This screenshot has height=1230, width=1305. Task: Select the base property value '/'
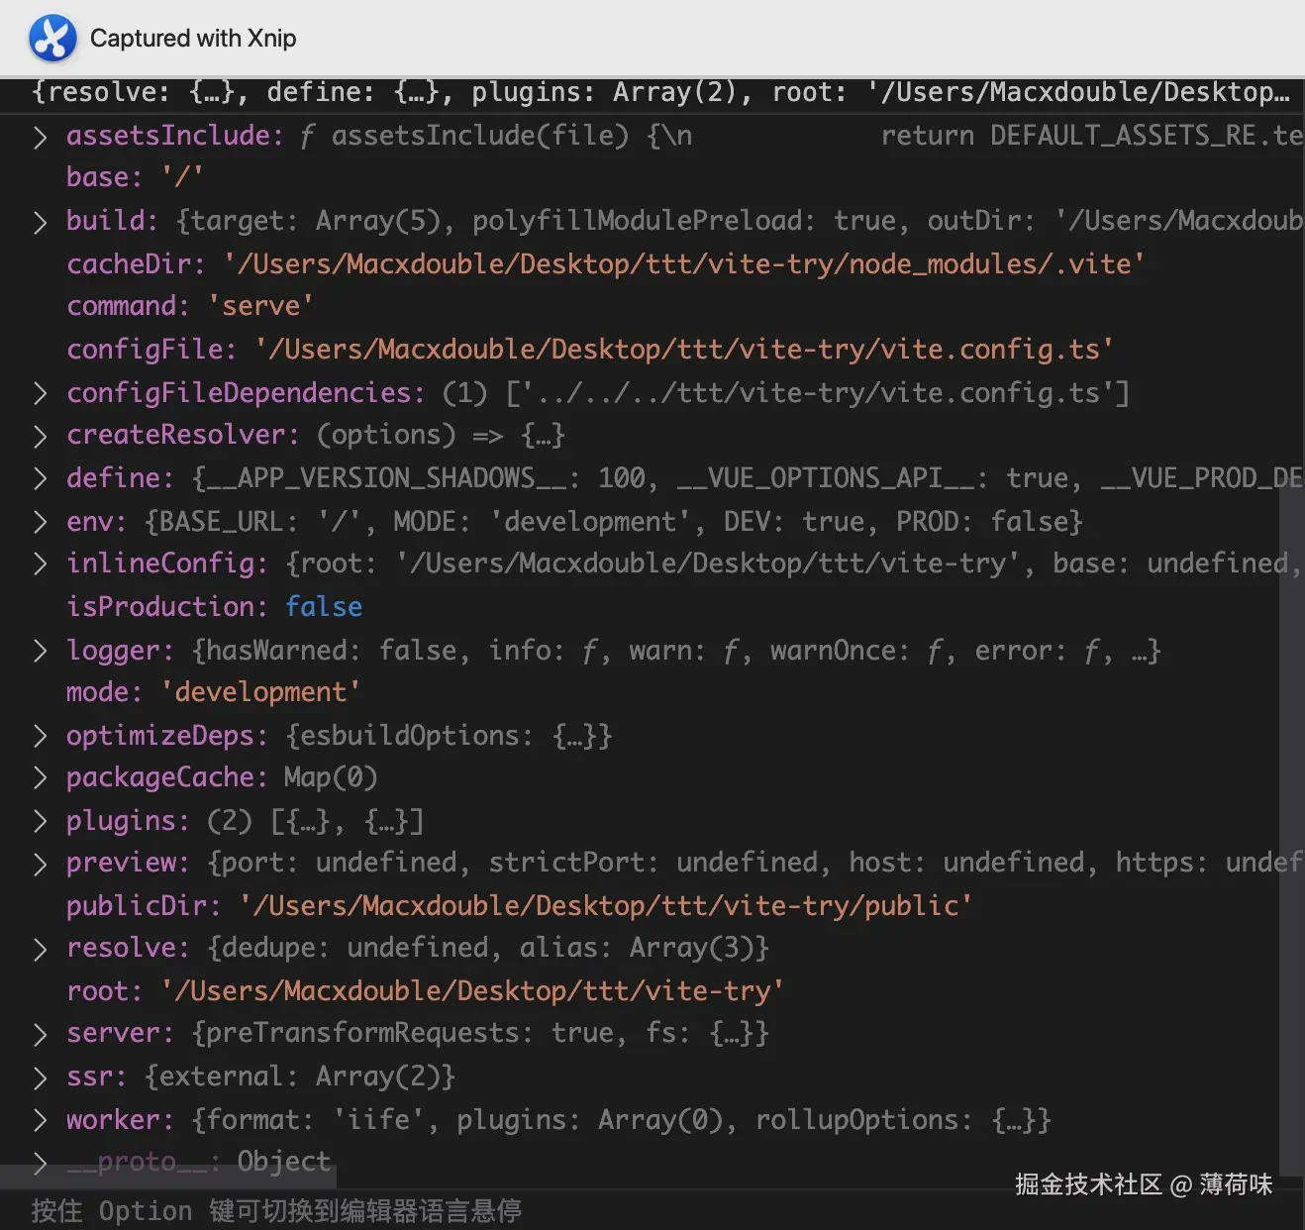pyautogui.click(x=182, y=177)
